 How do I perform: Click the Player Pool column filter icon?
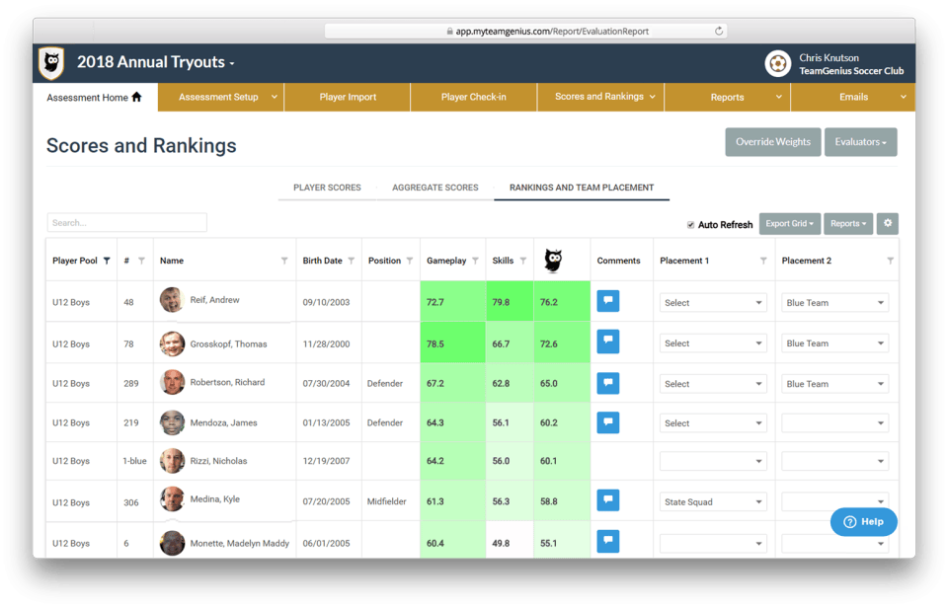coord(105,260)
